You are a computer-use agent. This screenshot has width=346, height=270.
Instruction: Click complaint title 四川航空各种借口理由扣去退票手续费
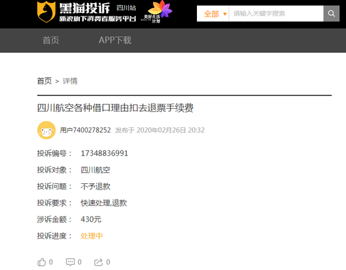[x=115, y=108]
